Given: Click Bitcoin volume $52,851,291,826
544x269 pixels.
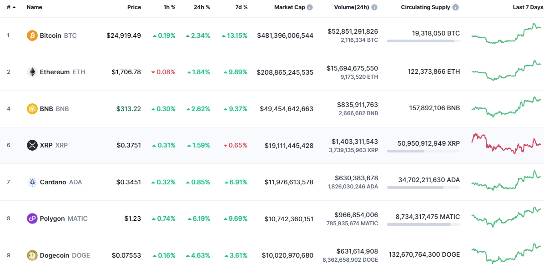Looking at the screenshot, I should pos(353,31).
